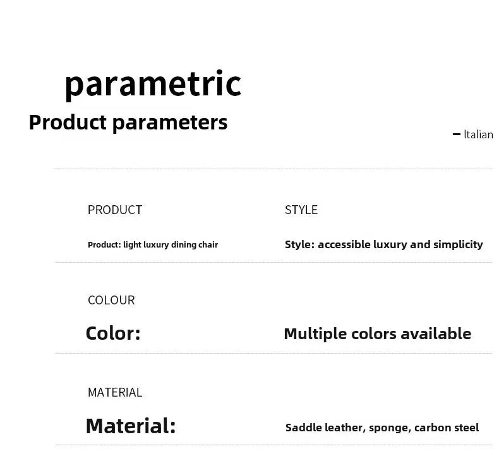
Task: Click the COLOUR section label
Action: tap(111, 300)
